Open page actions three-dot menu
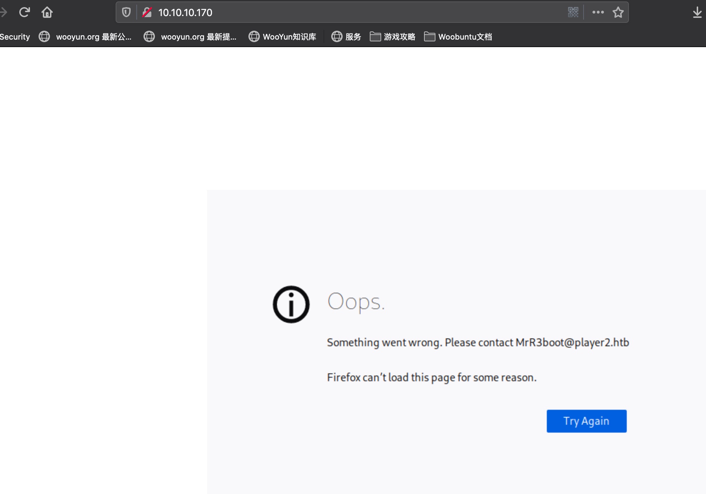Screen dimensions: 706x494 [598, 12]
